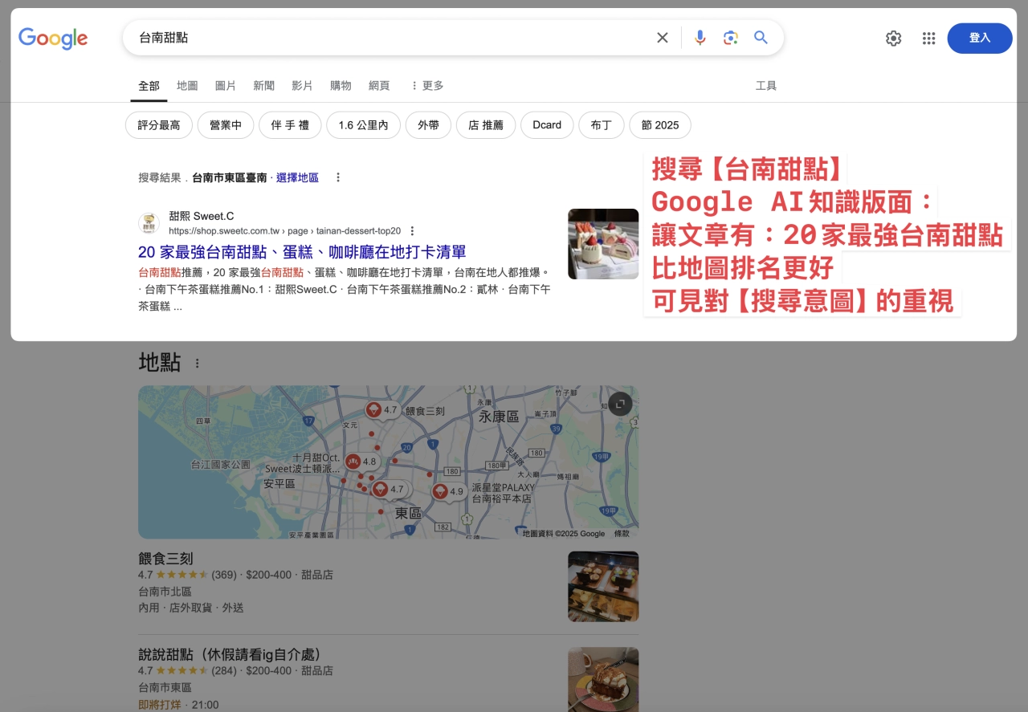The width and height of the screenshot is (1028, 712).
Task: Open the settings gear icon
Action: pos(894,39)
